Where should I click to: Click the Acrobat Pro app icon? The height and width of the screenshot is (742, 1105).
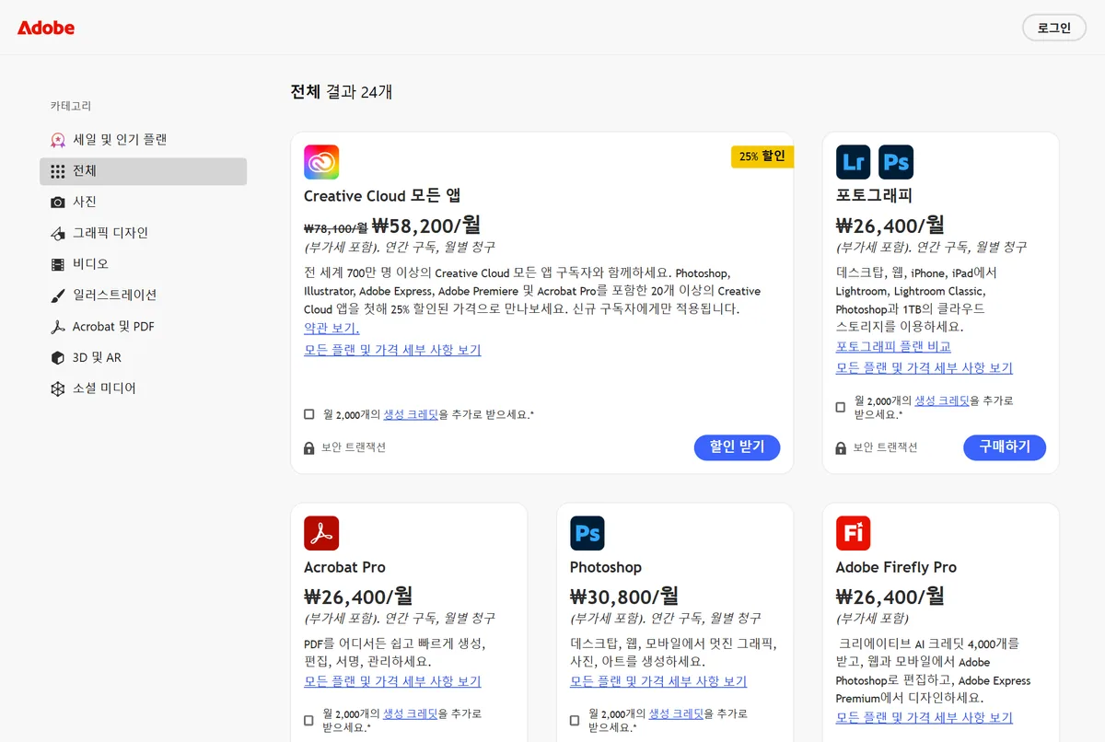click(x=321, y=533)
